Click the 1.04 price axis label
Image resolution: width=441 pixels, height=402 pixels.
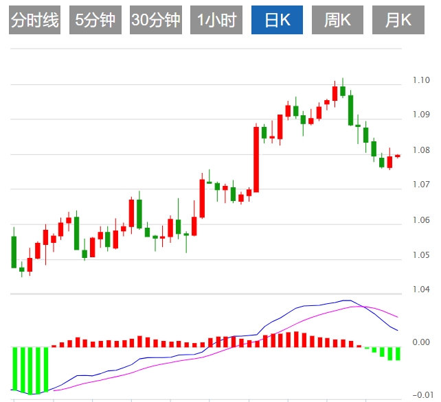point(421,289)
